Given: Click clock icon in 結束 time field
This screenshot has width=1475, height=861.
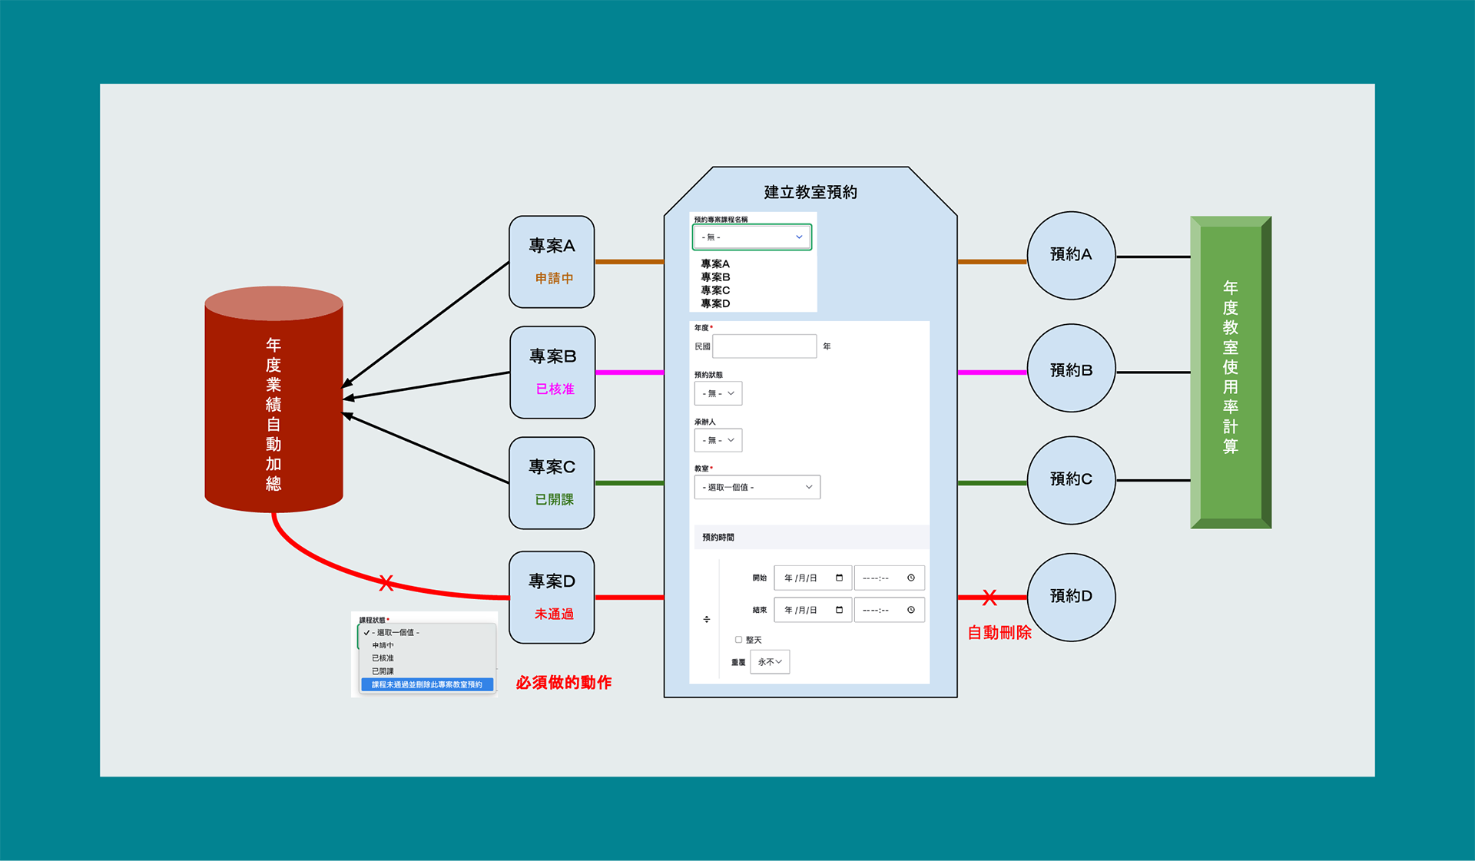Looking at the screenshot, I should click(911, 610).
